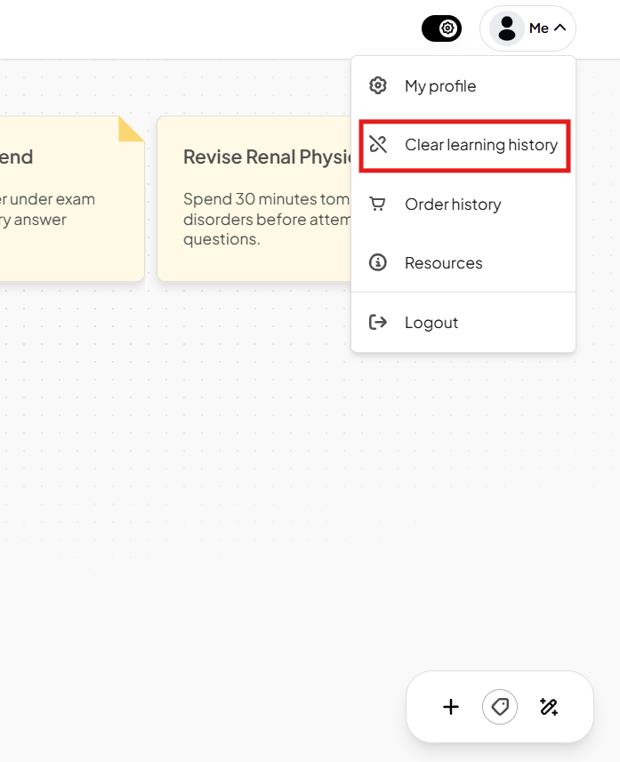This screenshot has height=762, width=620.
Task: Click the magic wand sparkle icon
Action: pos(549,707)
